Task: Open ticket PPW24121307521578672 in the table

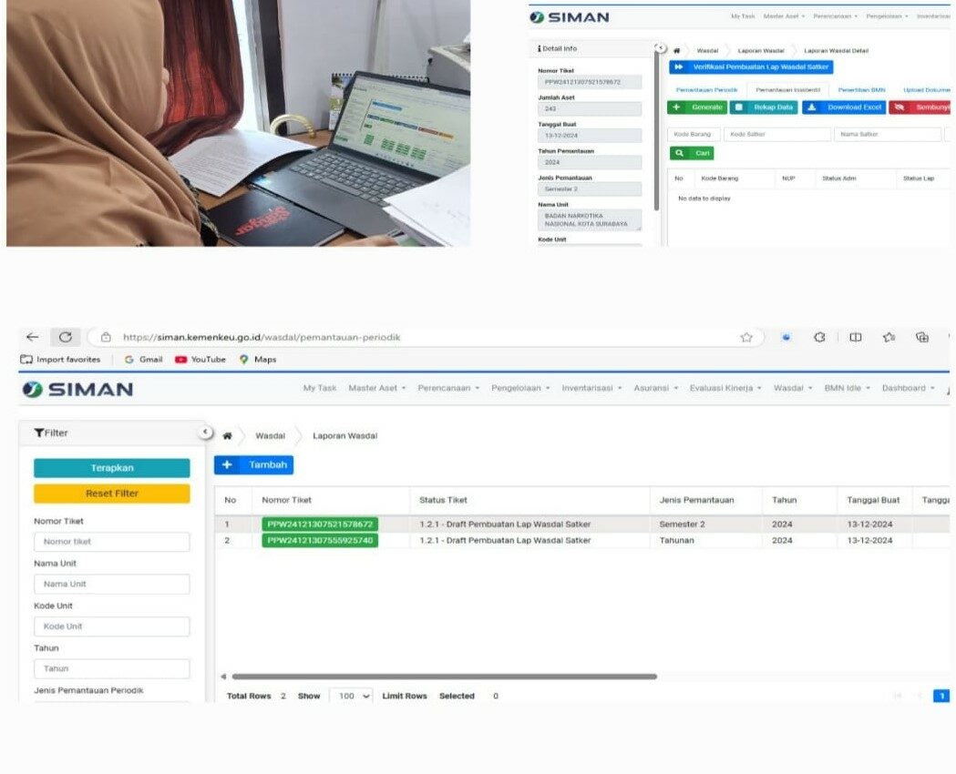Action: (320, 524)
